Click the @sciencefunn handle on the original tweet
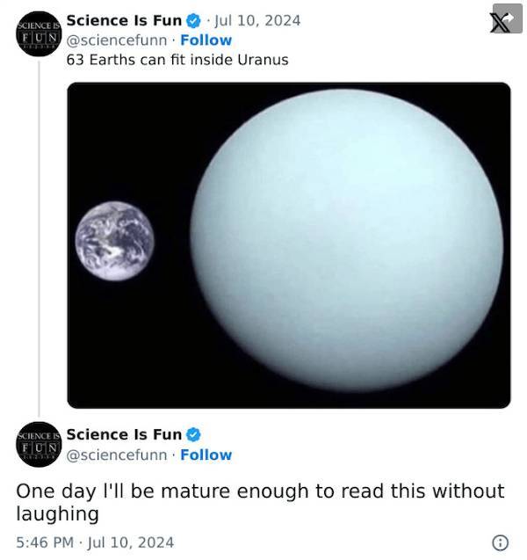This screenshot has width=527, height=560. click(119, 40)
